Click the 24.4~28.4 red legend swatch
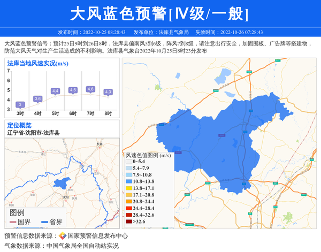Image resolution: width=321 pixels, height=252 pixels. [128, 208]
